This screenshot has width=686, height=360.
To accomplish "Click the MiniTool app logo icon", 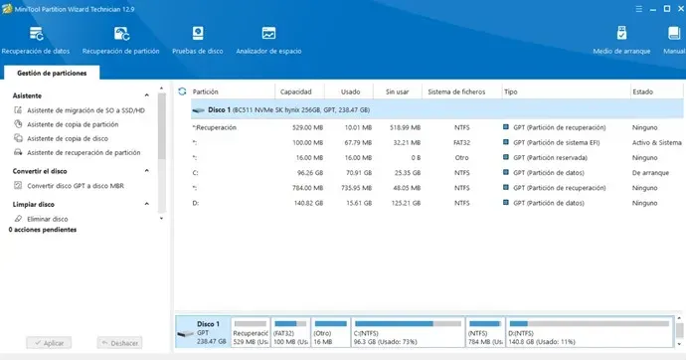I will (x=7, y=9).
